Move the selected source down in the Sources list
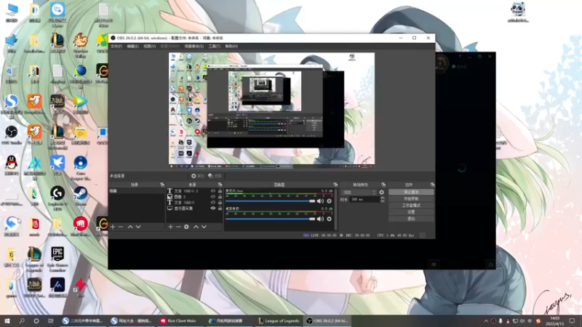Screen dimensions: 582x327 click(204, 227)
